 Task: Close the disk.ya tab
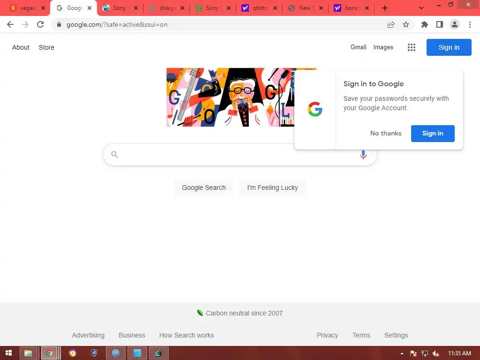point(182,8)
